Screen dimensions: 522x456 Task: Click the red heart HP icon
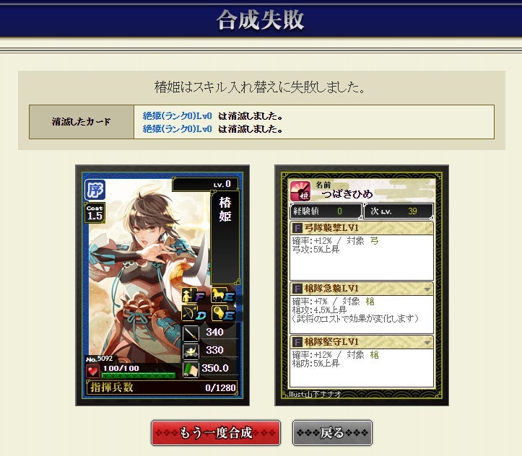coord(92,371)
